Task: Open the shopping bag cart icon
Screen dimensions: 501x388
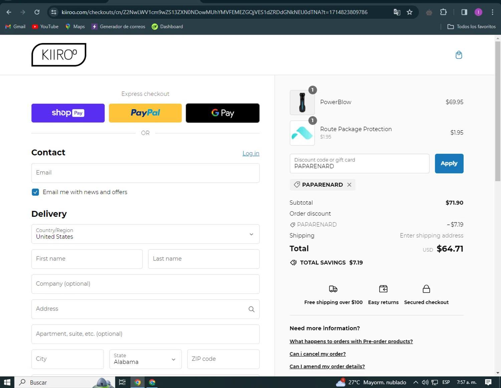Action: click(459, 55)
